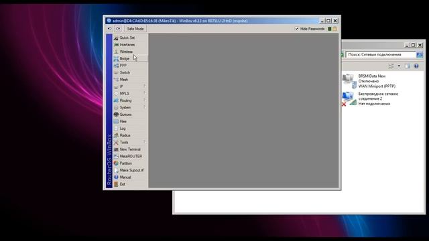Click the blue help icon in Explorer
429x241 pixels.
(x=416, y=66)
